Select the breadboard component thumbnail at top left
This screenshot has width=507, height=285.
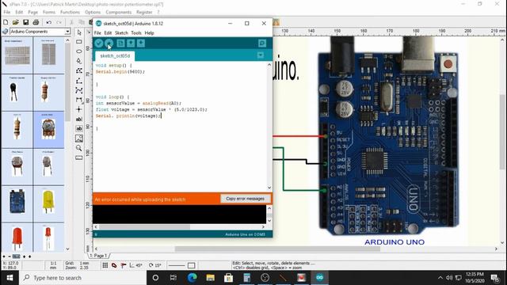[x=17, y=55]
